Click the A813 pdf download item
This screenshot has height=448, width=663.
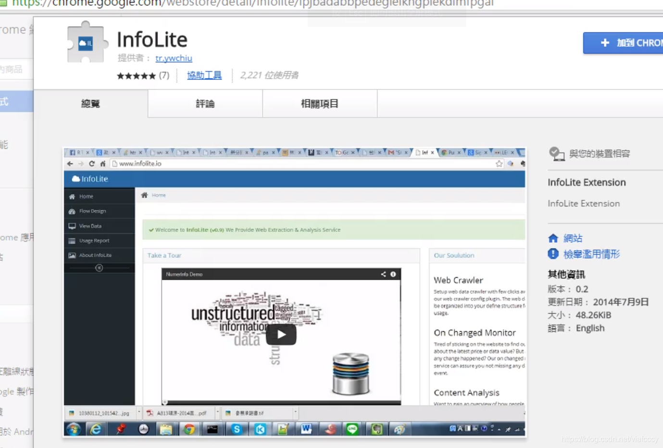[178, 413]
